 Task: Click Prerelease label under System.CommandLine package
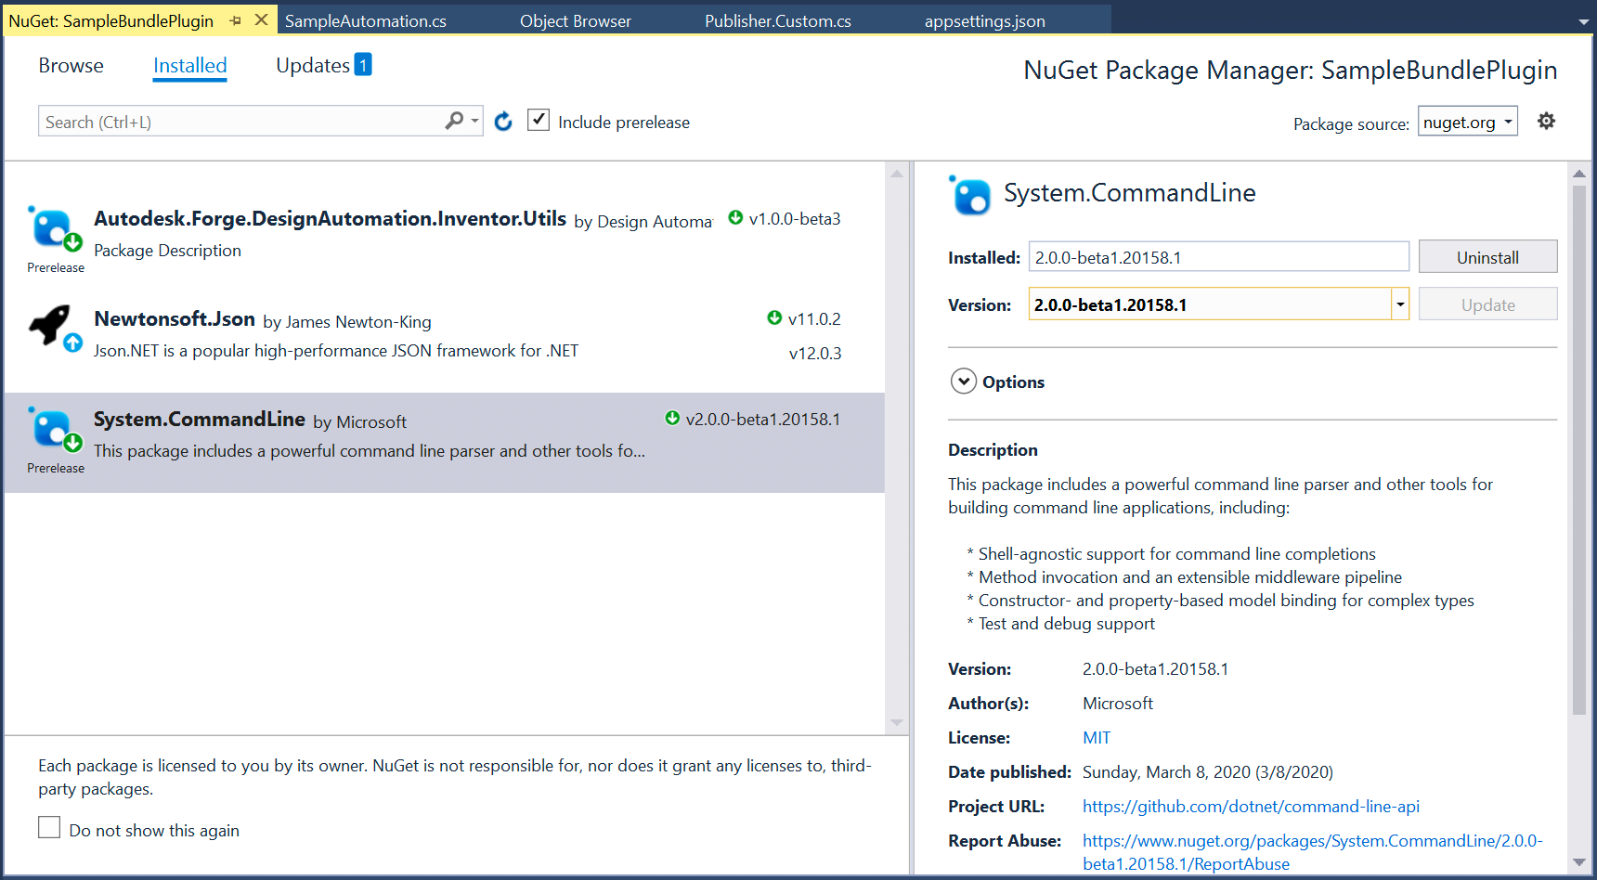tap(56, 468)
